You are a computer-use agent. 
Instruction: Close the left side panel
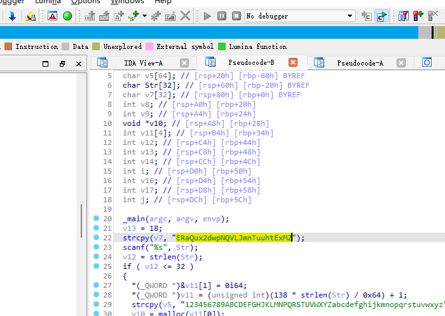[x=79, y=64]
